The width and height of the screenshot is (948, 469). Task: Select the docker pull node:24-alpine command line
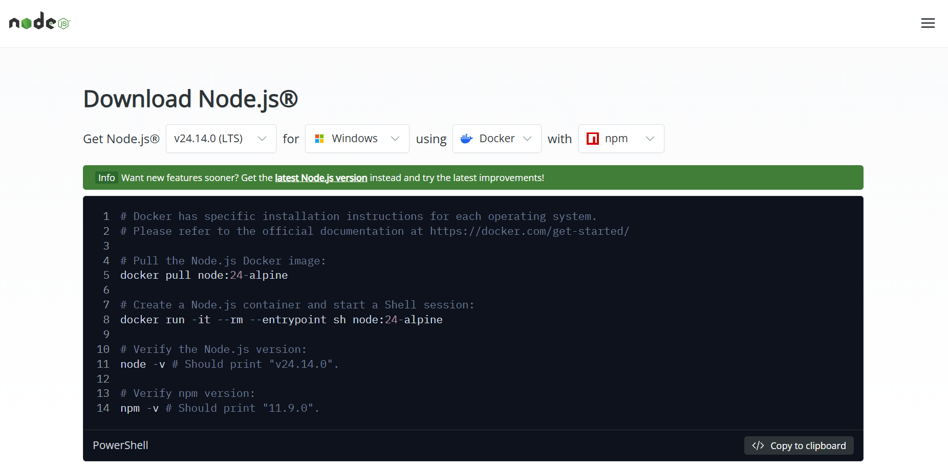tap(204, 275)
